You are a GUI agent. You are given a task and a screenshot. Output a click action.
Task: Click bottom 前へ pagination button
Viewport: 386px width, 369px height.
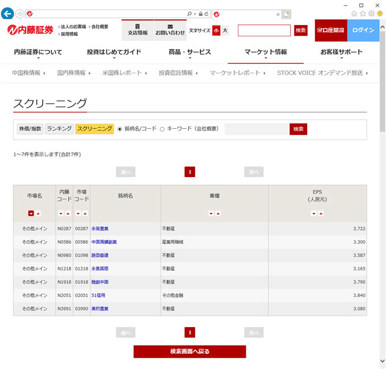pyautogui.click(x=125, y=333)
